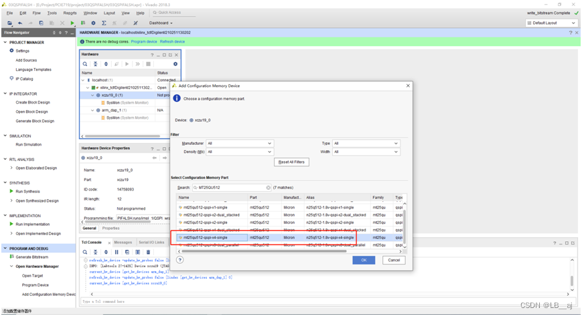This screenshot has width=582, height=316.
Task: Search in the Hardware panel
Action: pos(85,64)
